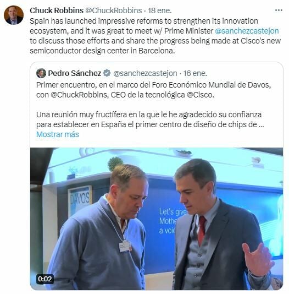The width and height of the screenshot is (289, 294).
Task: Open the @ChuckRobbins handle link
Action: (x=114, y=10)
